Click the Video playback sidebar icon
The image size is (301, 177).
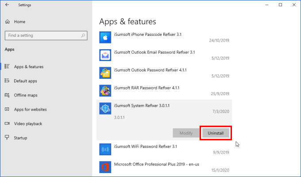[7, 123]
